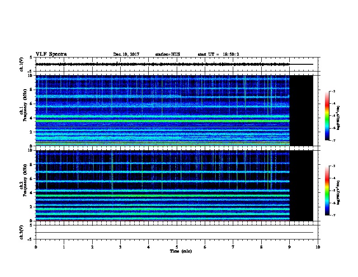Select the "start UT = 18:50: 2" text
This screenshot has height=277, width=358.
pos(218,54)
